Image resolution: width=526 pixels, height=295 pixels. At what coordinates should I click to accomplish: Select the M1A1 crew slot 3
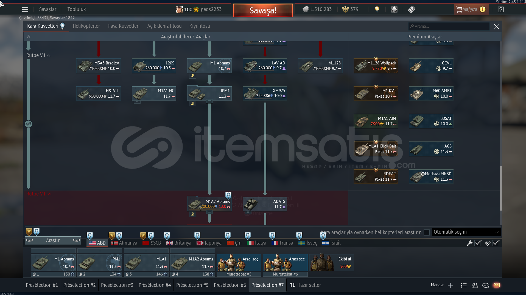coord(146,262)
